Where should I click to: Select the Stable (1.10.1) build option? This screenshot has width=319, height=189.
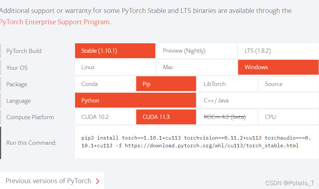tap(115, 51)
